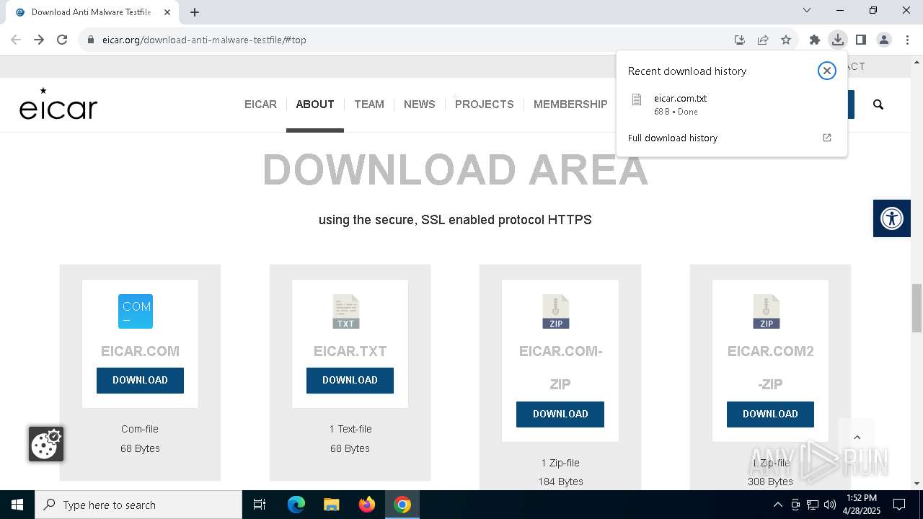Open the tab search dropdown chevron
923x519 pixels.
[x=807, y=10]
